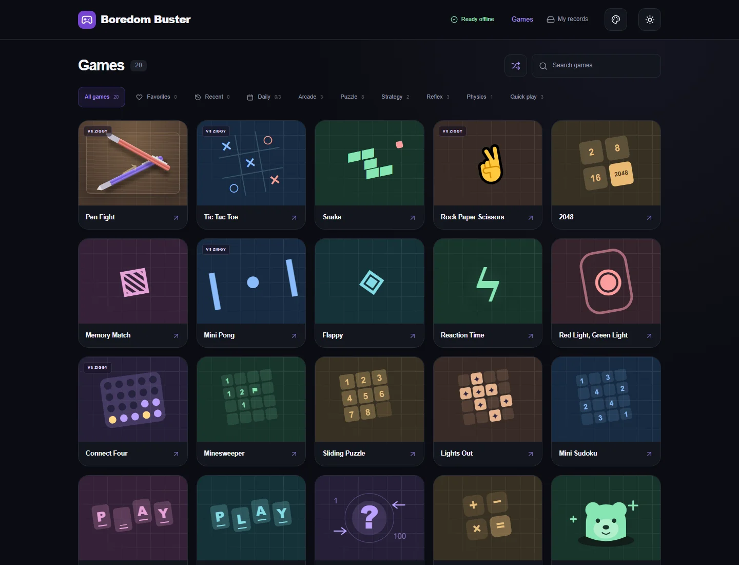Click Reaction Time launch arrow icon
Image resolution: width=739 pixels, height=565 pixels.
tap(531, 336)
